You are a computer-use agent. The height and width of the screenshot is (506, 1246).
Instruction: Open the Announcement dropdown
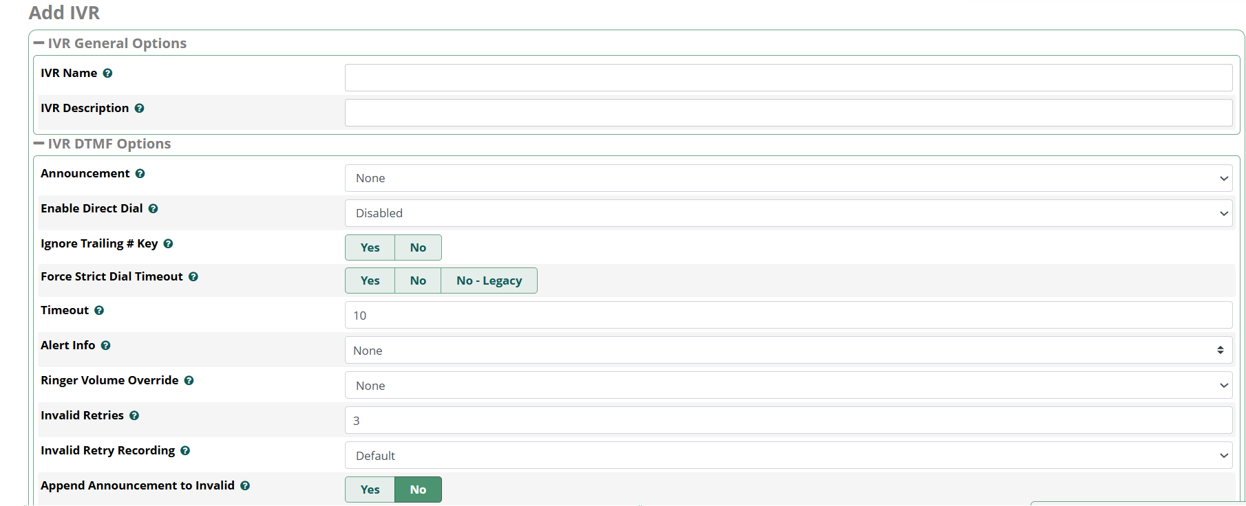point(788,178)
